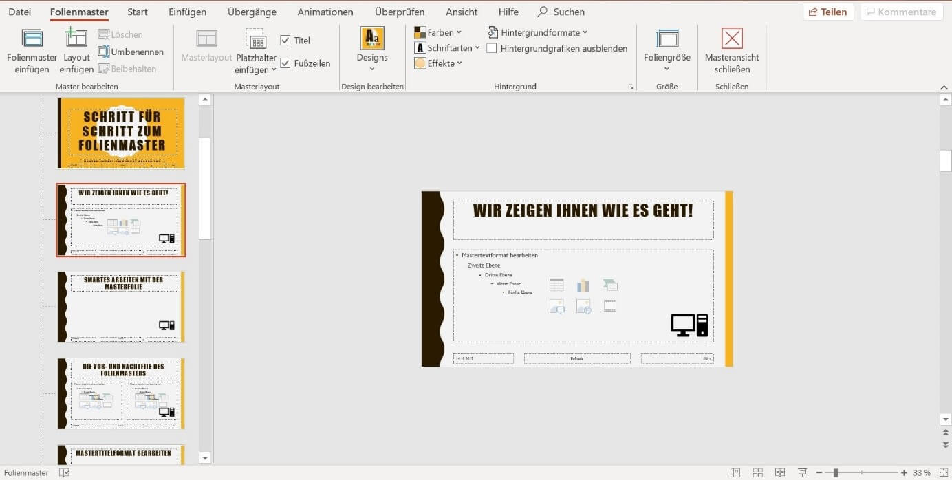
Task: Open Hintergrund dialog launcher icon
Action: 630,87
